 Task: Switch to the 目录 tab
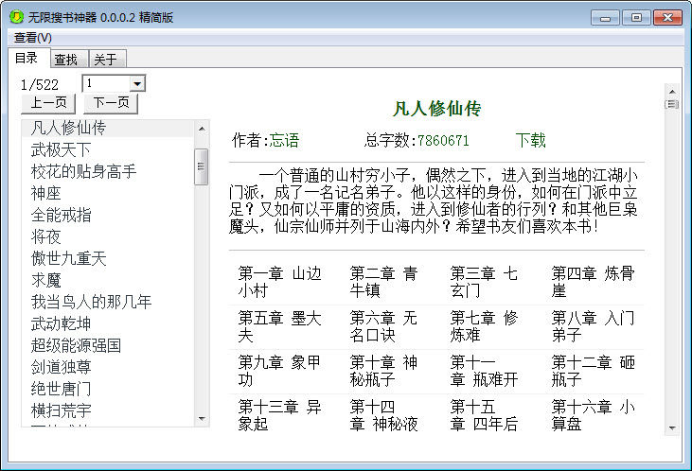27,58
